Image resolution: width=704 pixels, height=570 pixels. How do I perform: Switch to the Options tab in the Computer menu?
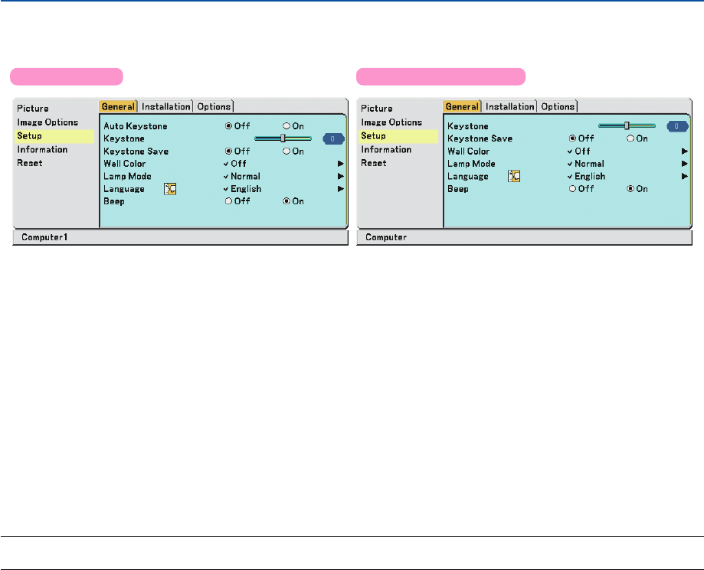pos(558,106)
